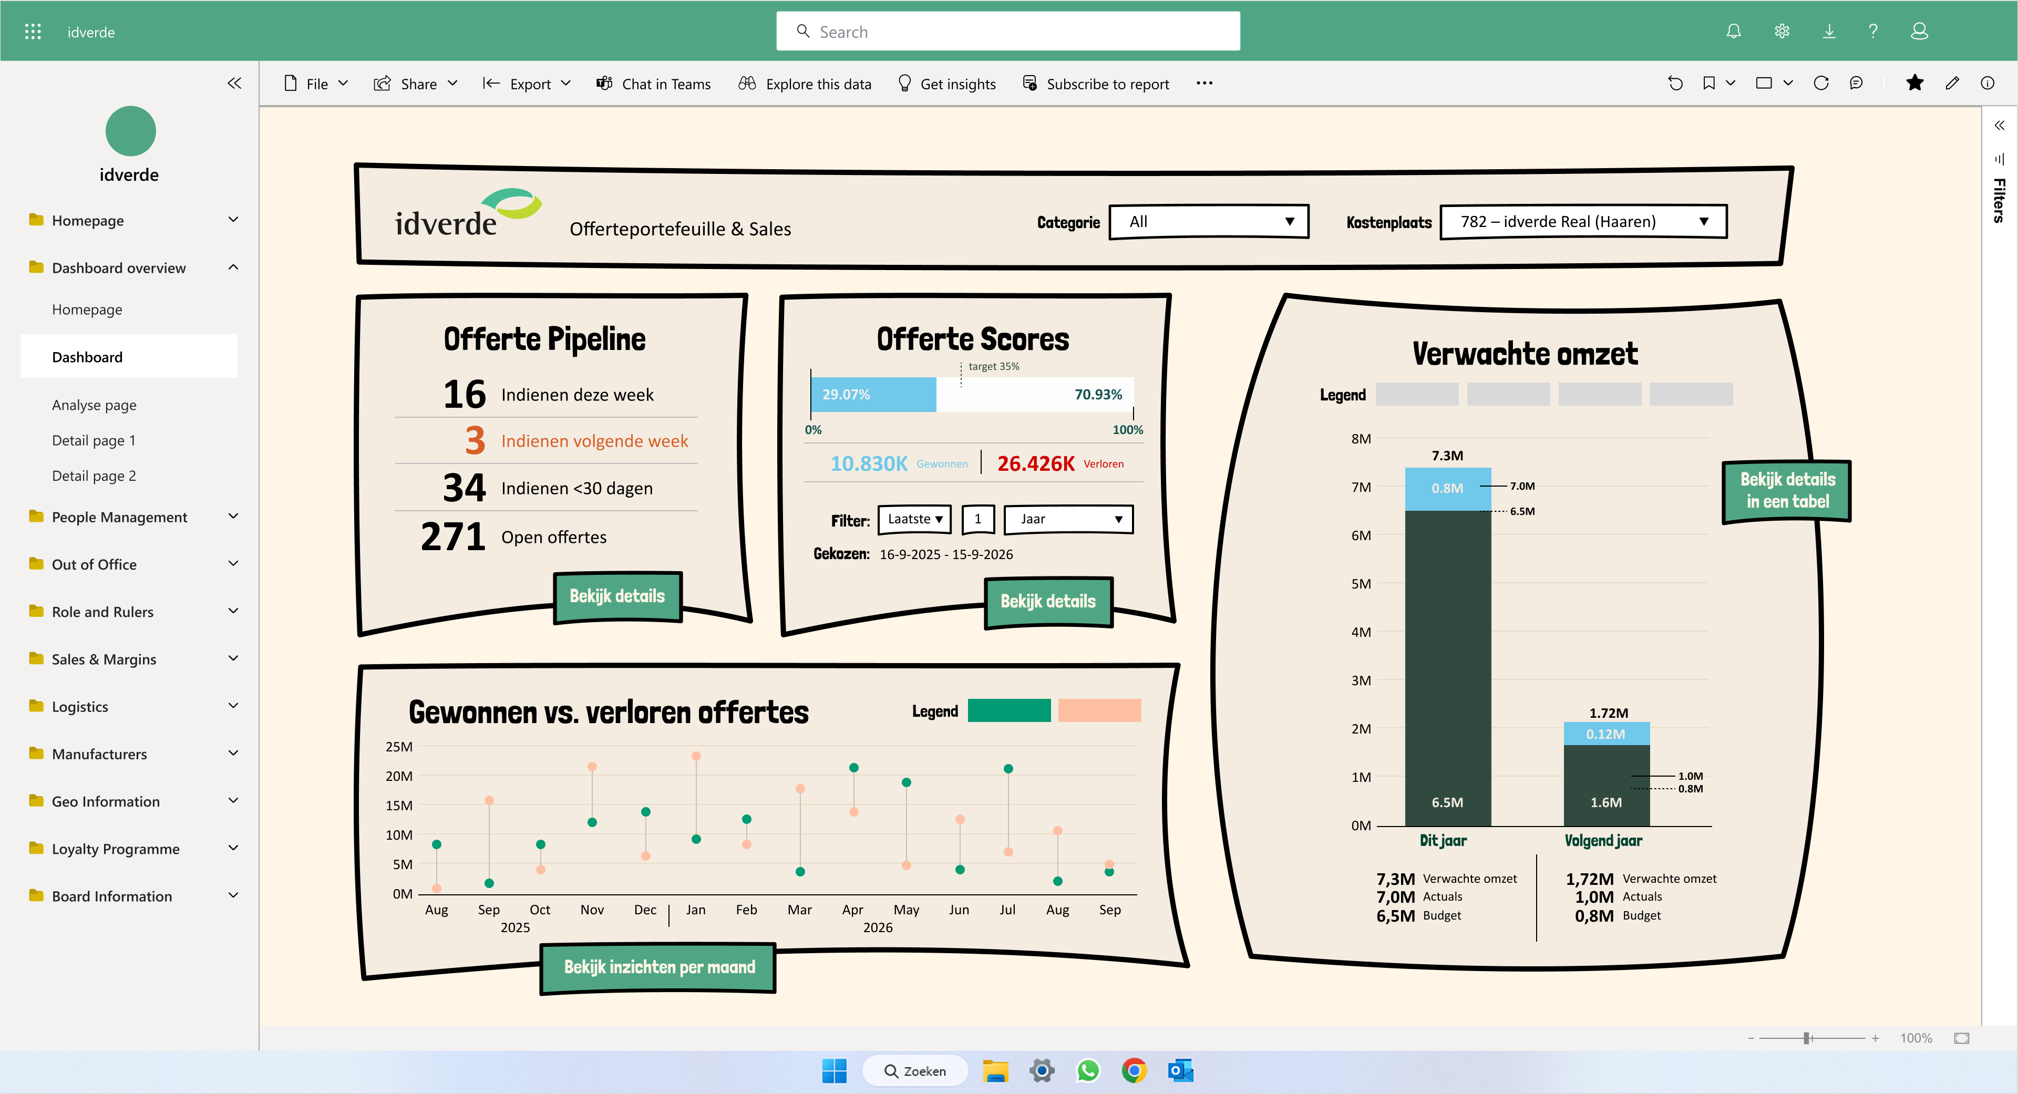Open the comments icon in toolbar

click(x=1856, y=83)
